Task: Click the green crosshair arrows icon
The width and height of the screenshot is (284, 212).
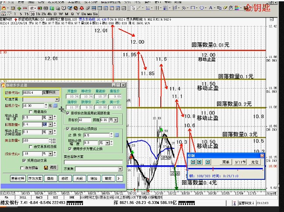Action: pos(19,8)
